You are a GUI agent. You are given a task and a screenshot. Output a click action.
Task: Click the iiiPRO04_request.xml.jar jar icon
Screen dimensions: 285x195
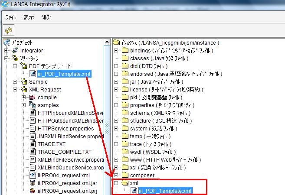33,183
